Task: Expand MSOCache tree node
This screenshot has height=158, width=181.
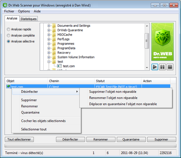Action: tap(49, 35)
